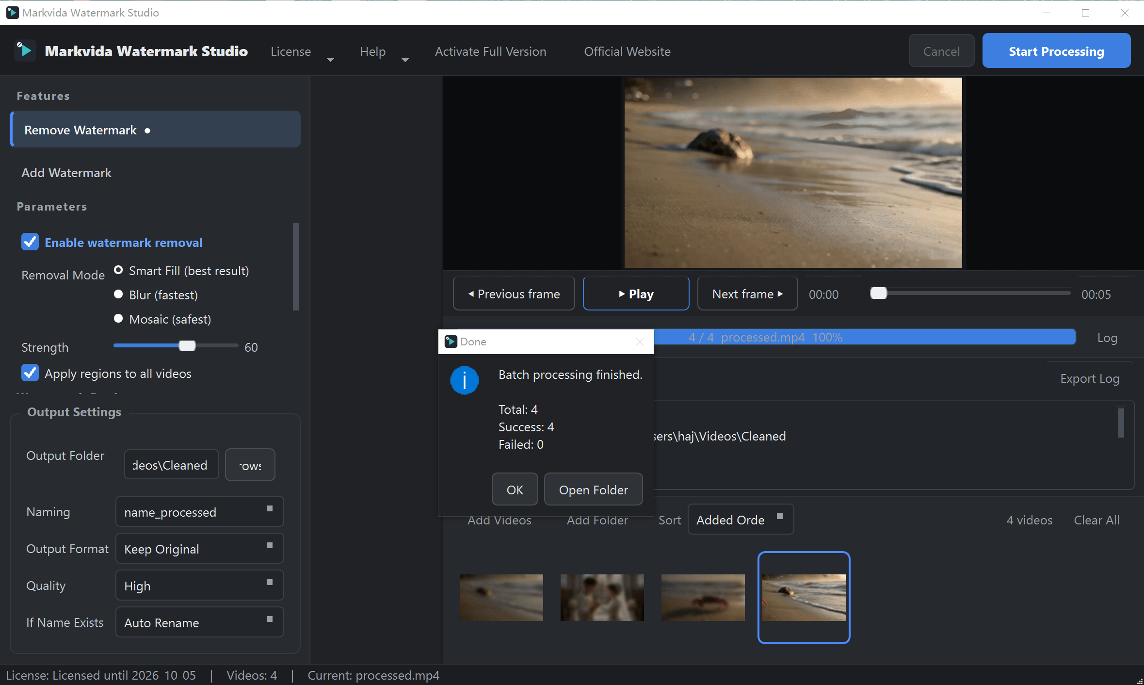The image size is (1144, 685).
Task: Select the Remove Watermark feature
Action: click(155, 130)
